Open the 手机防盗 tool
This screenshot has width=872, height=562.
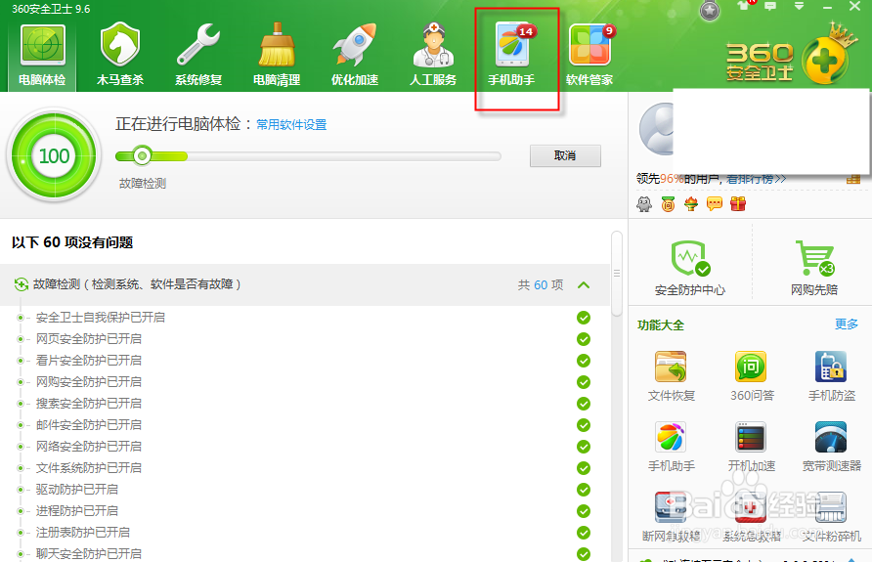pos(831,376)
